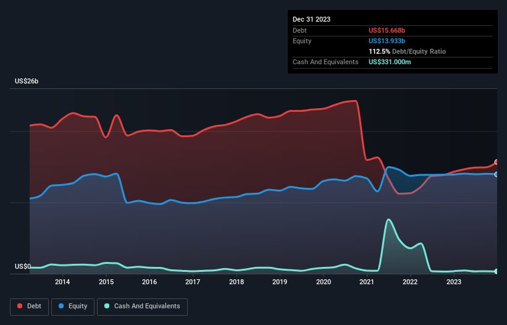This screenshot has width=507, height=325.
Task: Toggle the Equity legend button
Action: coord(73,306)
